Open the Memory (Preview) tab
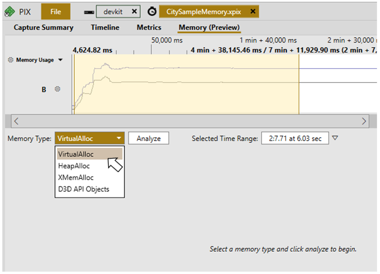 click(x=209, y=27)
